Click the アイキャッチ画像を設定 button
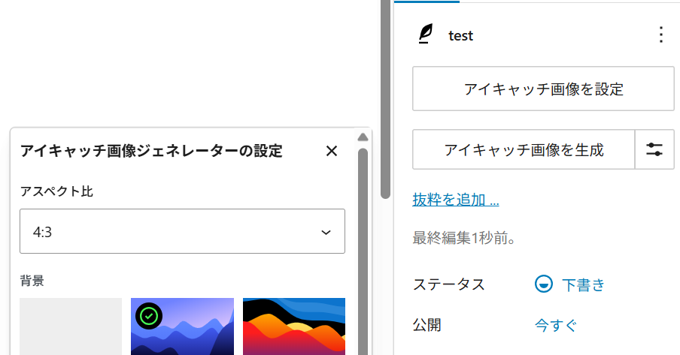This screenshot has width=680, height=355. [543, 89]
